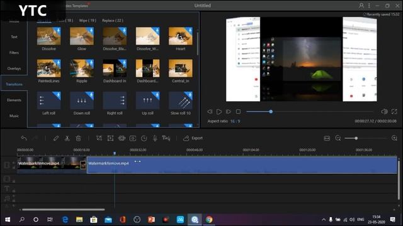The image size is (403, 226).
Task: Click the Export button
Action: pyautogui.click(x=193, y=138)
